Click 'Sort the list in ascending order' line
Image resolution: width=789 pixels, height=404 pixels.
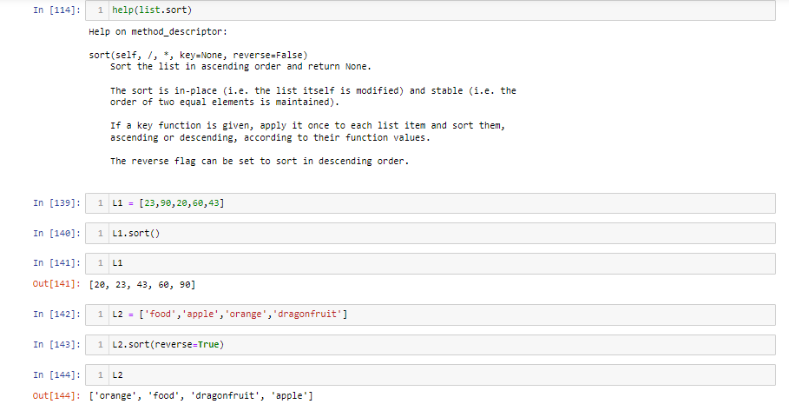point(241,67)
